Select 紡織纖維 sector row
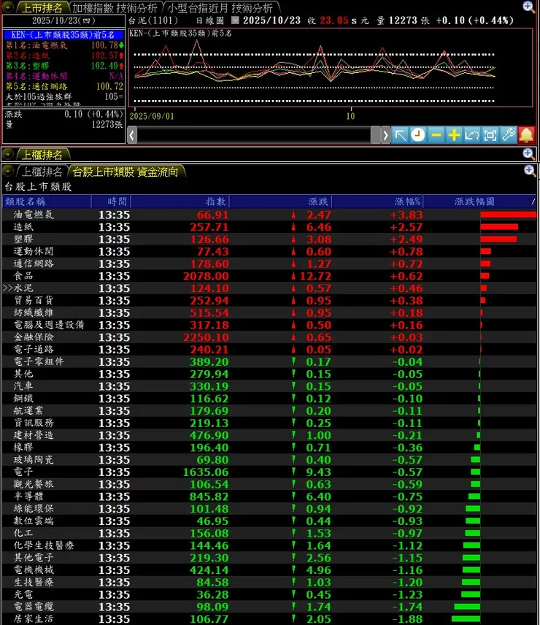The width and height of the screenshot is (540, 625). [x=269, y=313]
